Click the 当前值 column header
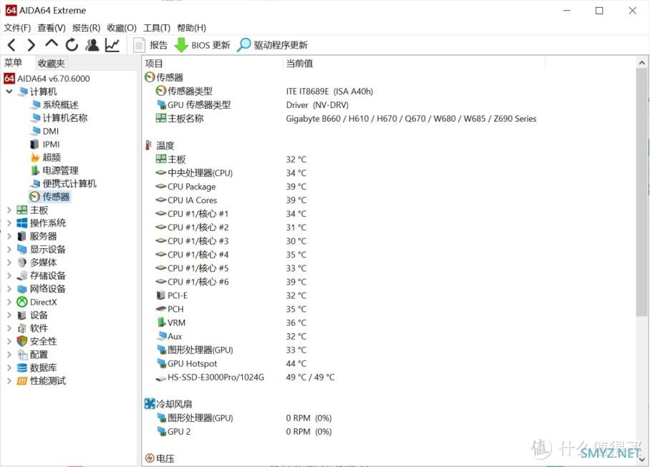The height and width of the screenshot is (467, 650). click(299, 64)
